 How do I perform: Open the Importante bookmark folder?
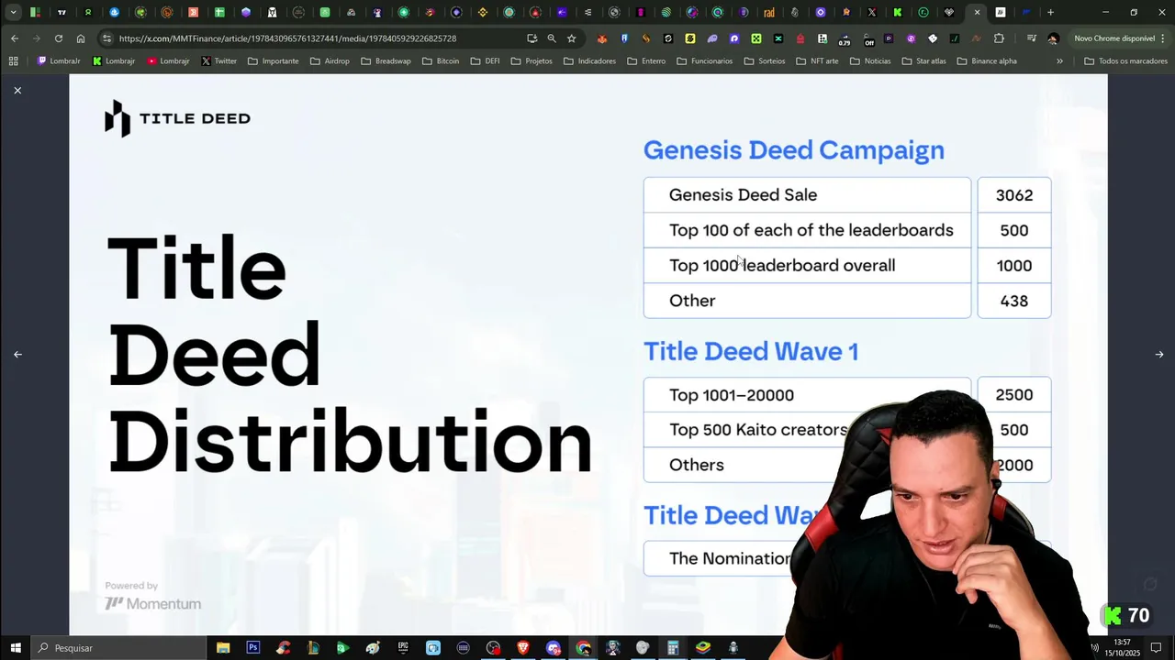(274, 60)
